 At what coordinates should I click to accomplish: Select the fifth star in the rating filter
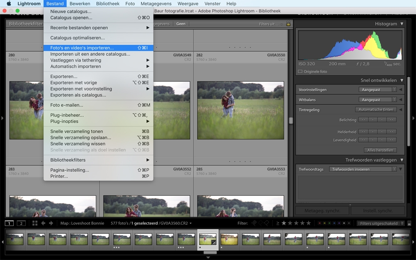309,223
